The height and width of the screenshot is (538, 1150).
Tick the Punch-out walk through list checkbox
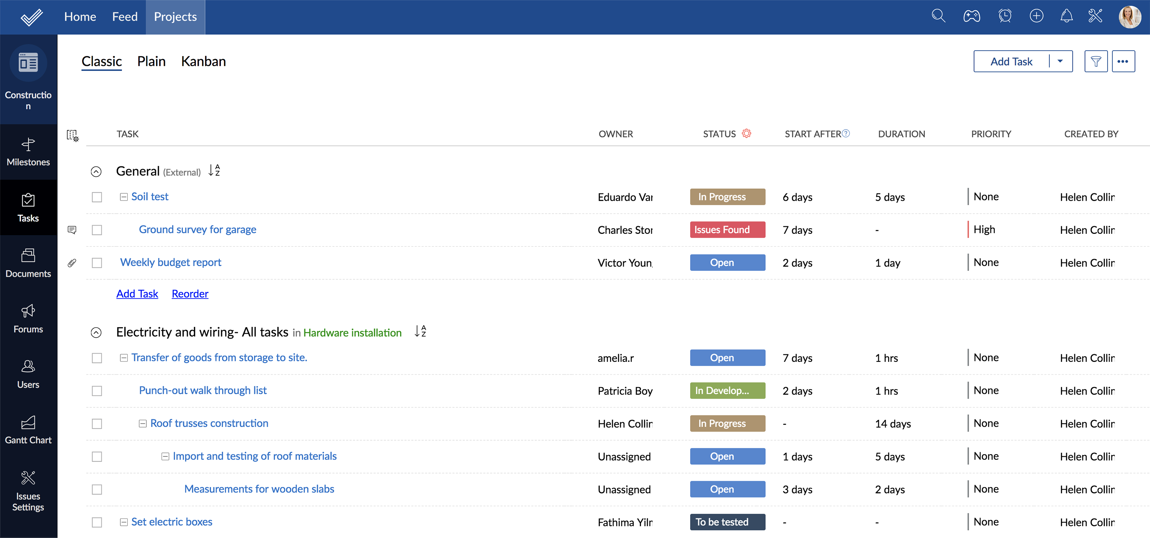(97, 391)
